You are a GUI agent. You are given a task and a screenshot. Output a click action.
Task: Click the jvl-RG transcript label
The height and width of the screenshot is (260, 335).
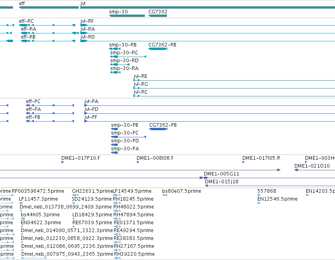[x=141, y=84]
